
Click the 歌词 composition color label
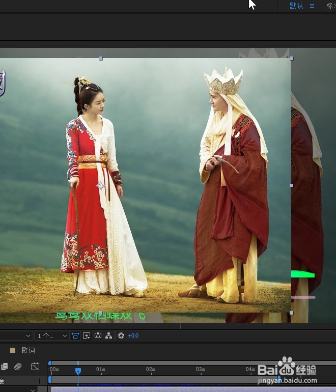13,350
